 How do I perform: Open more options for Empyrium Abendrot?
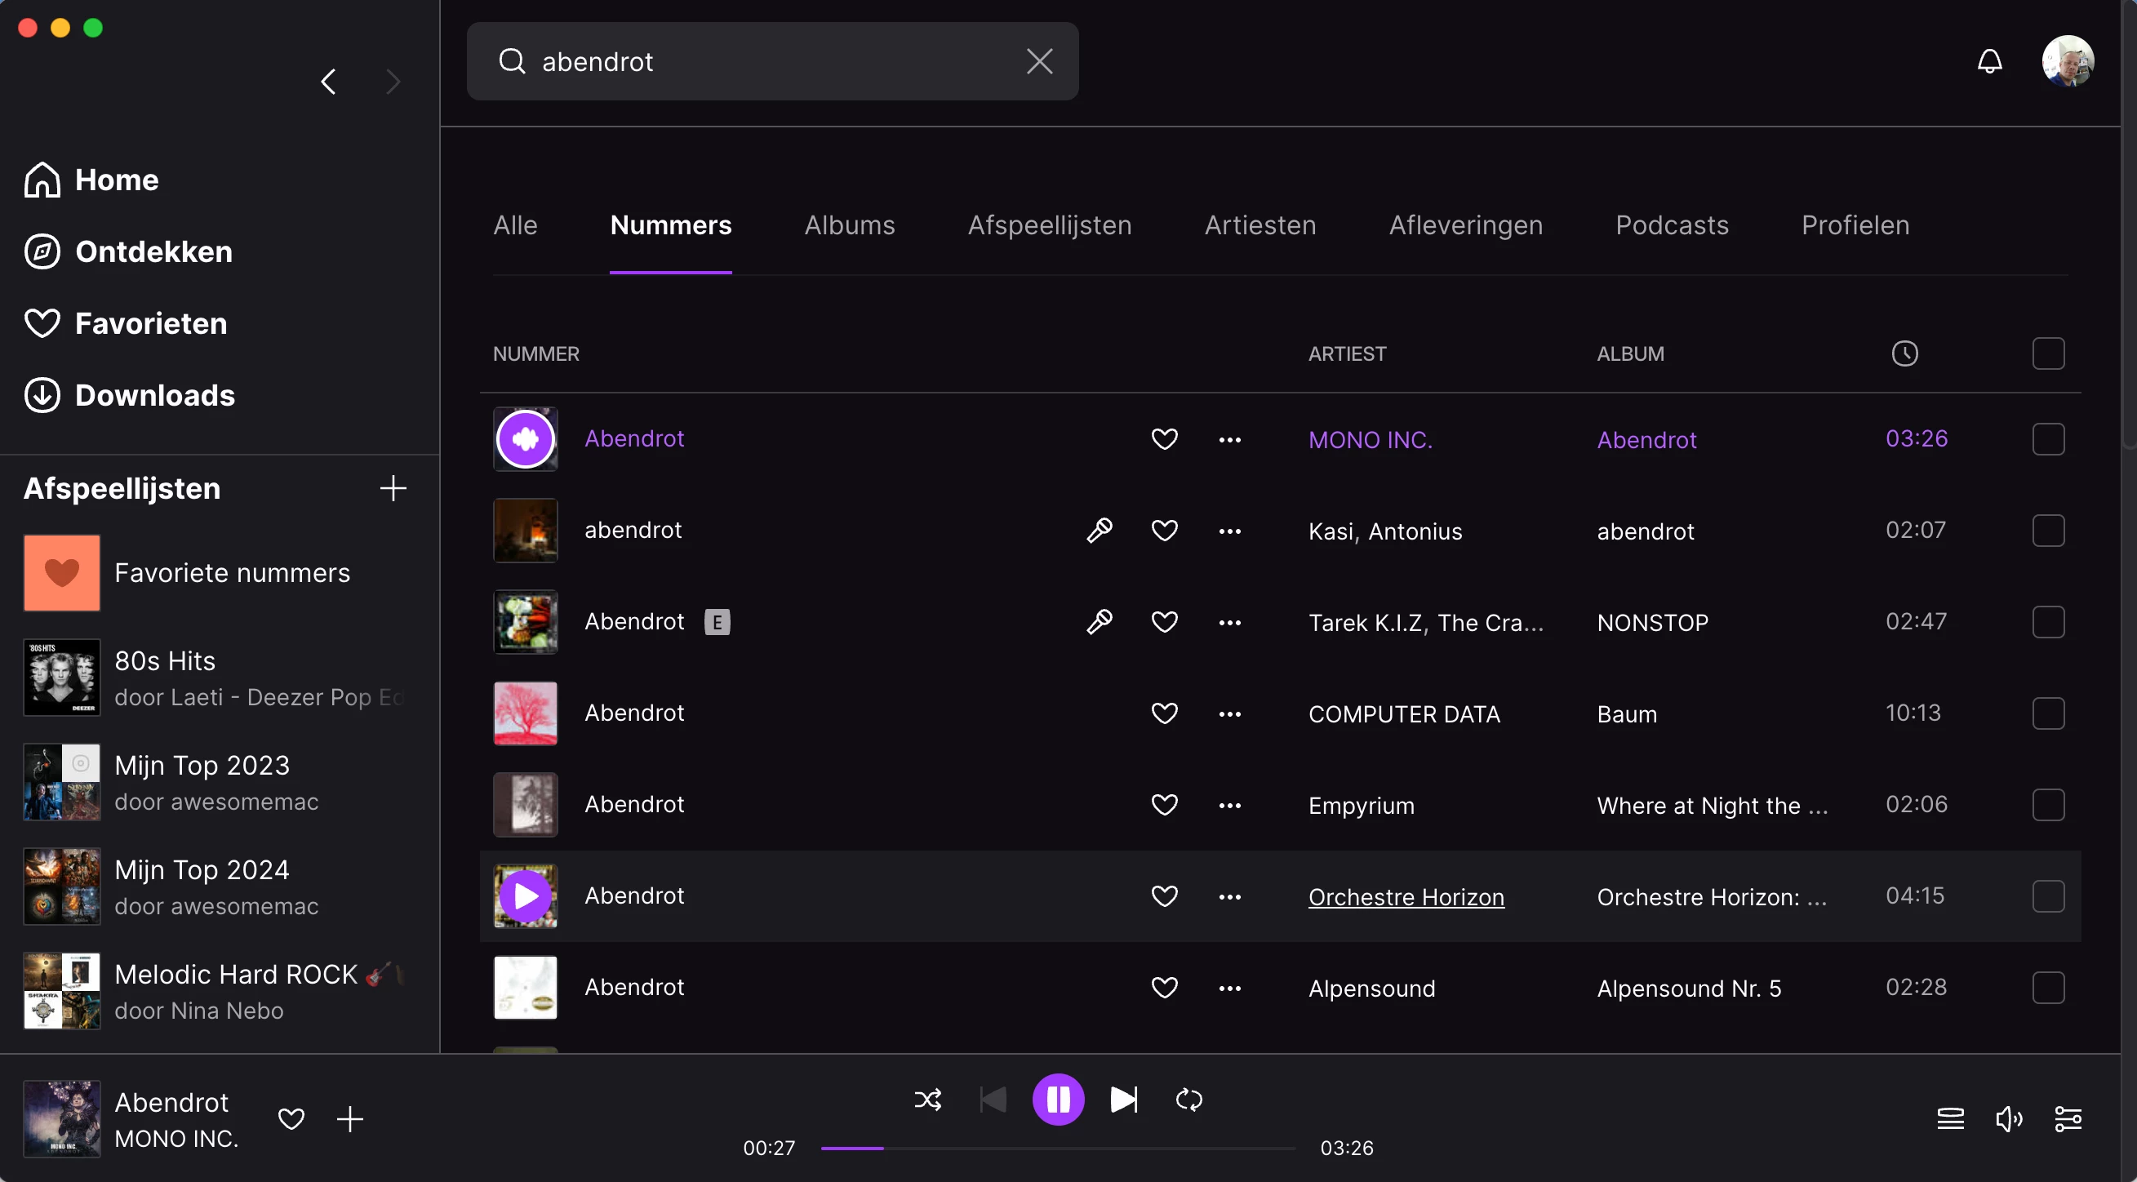(x=1229, y=806)
